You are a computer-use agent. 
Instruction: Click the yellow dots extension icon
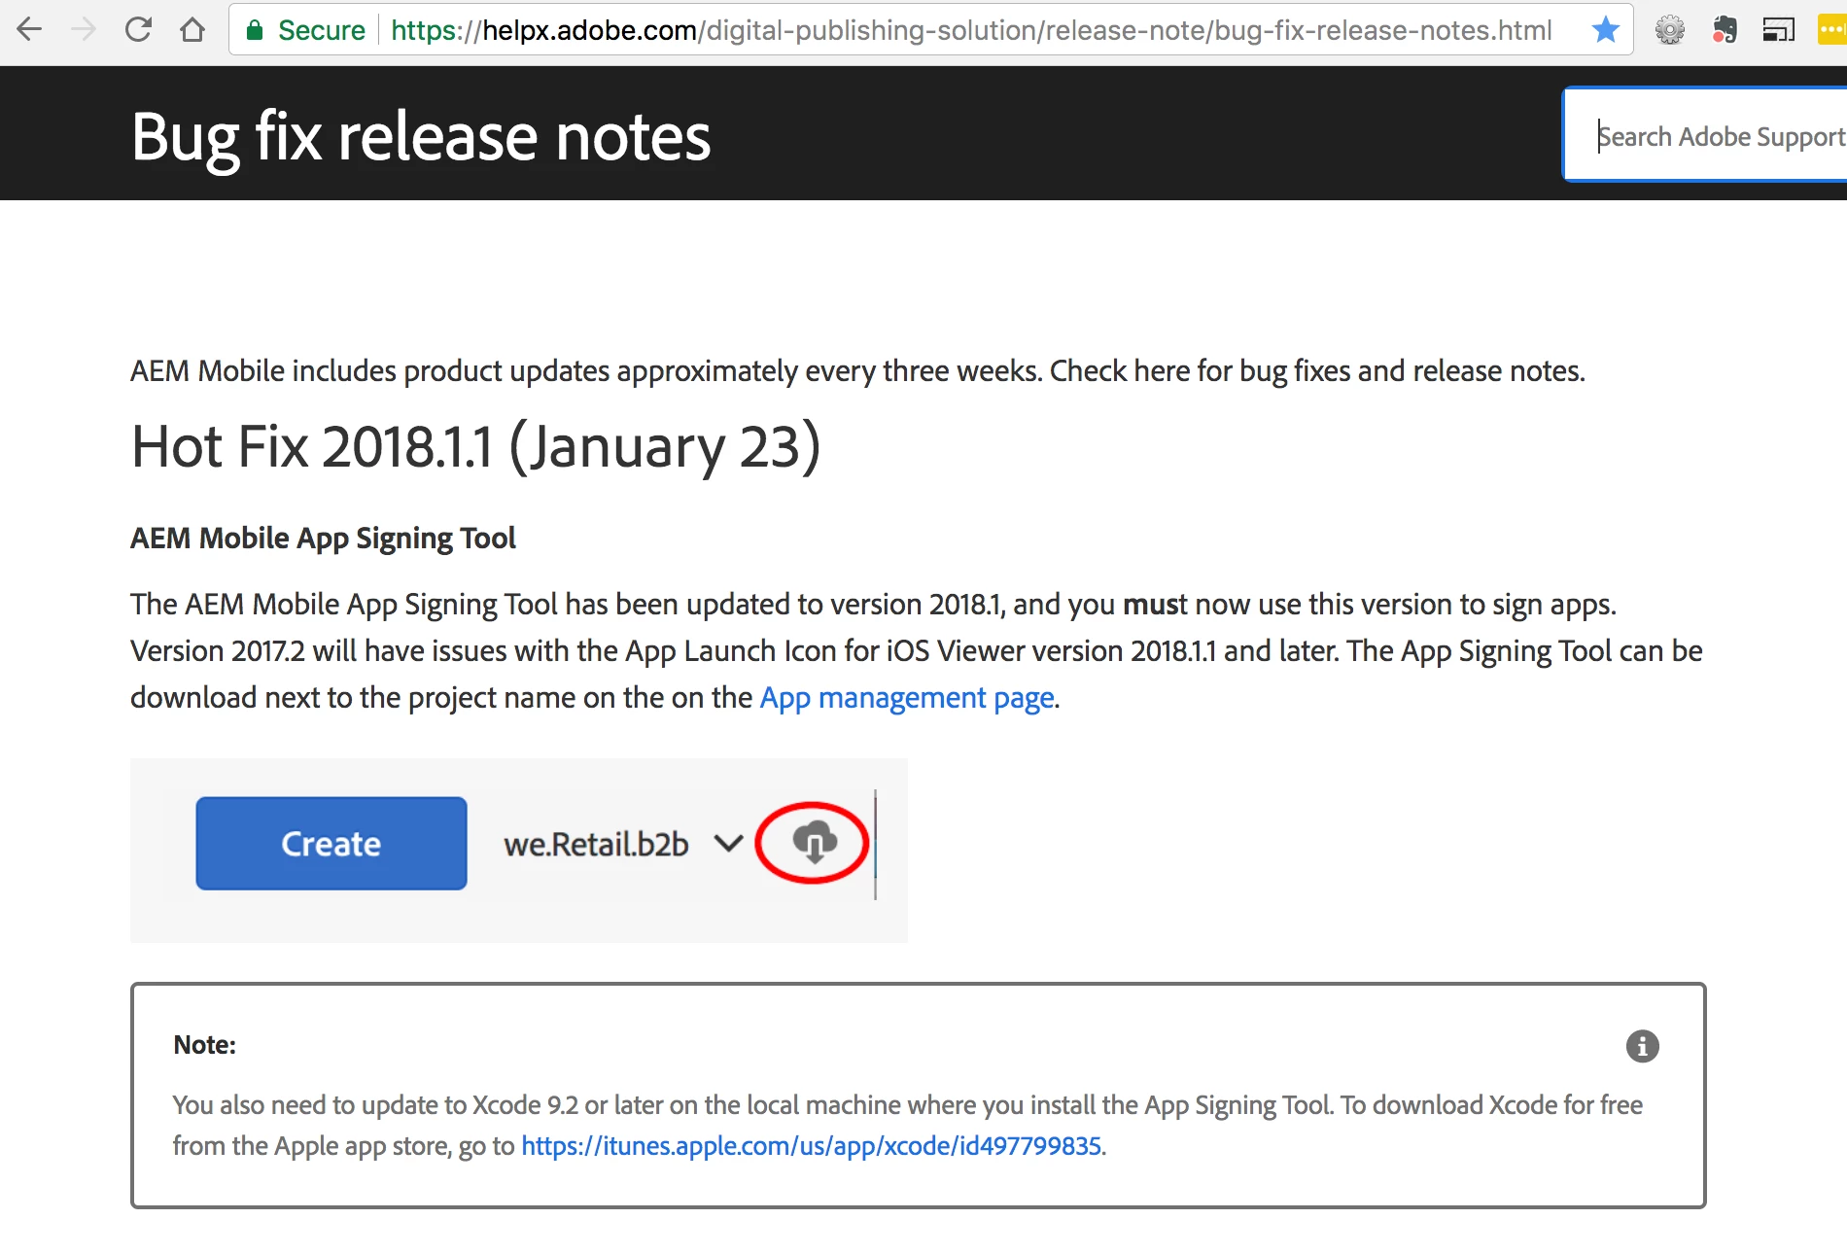[1831, 30]
